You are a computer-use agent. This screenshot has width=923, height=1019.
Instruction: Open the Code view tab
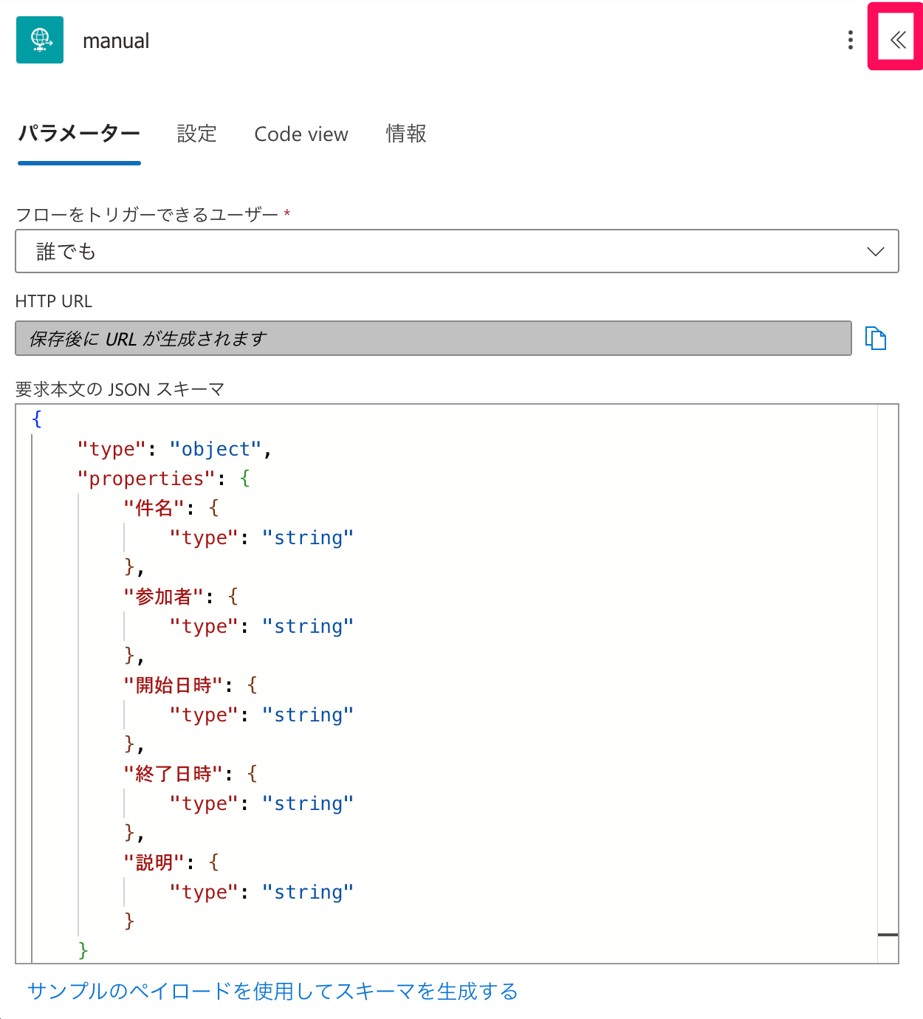(301, 134)
